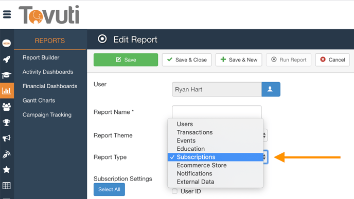Open the Report Theme dropdown arrows

tap(264, 135)
